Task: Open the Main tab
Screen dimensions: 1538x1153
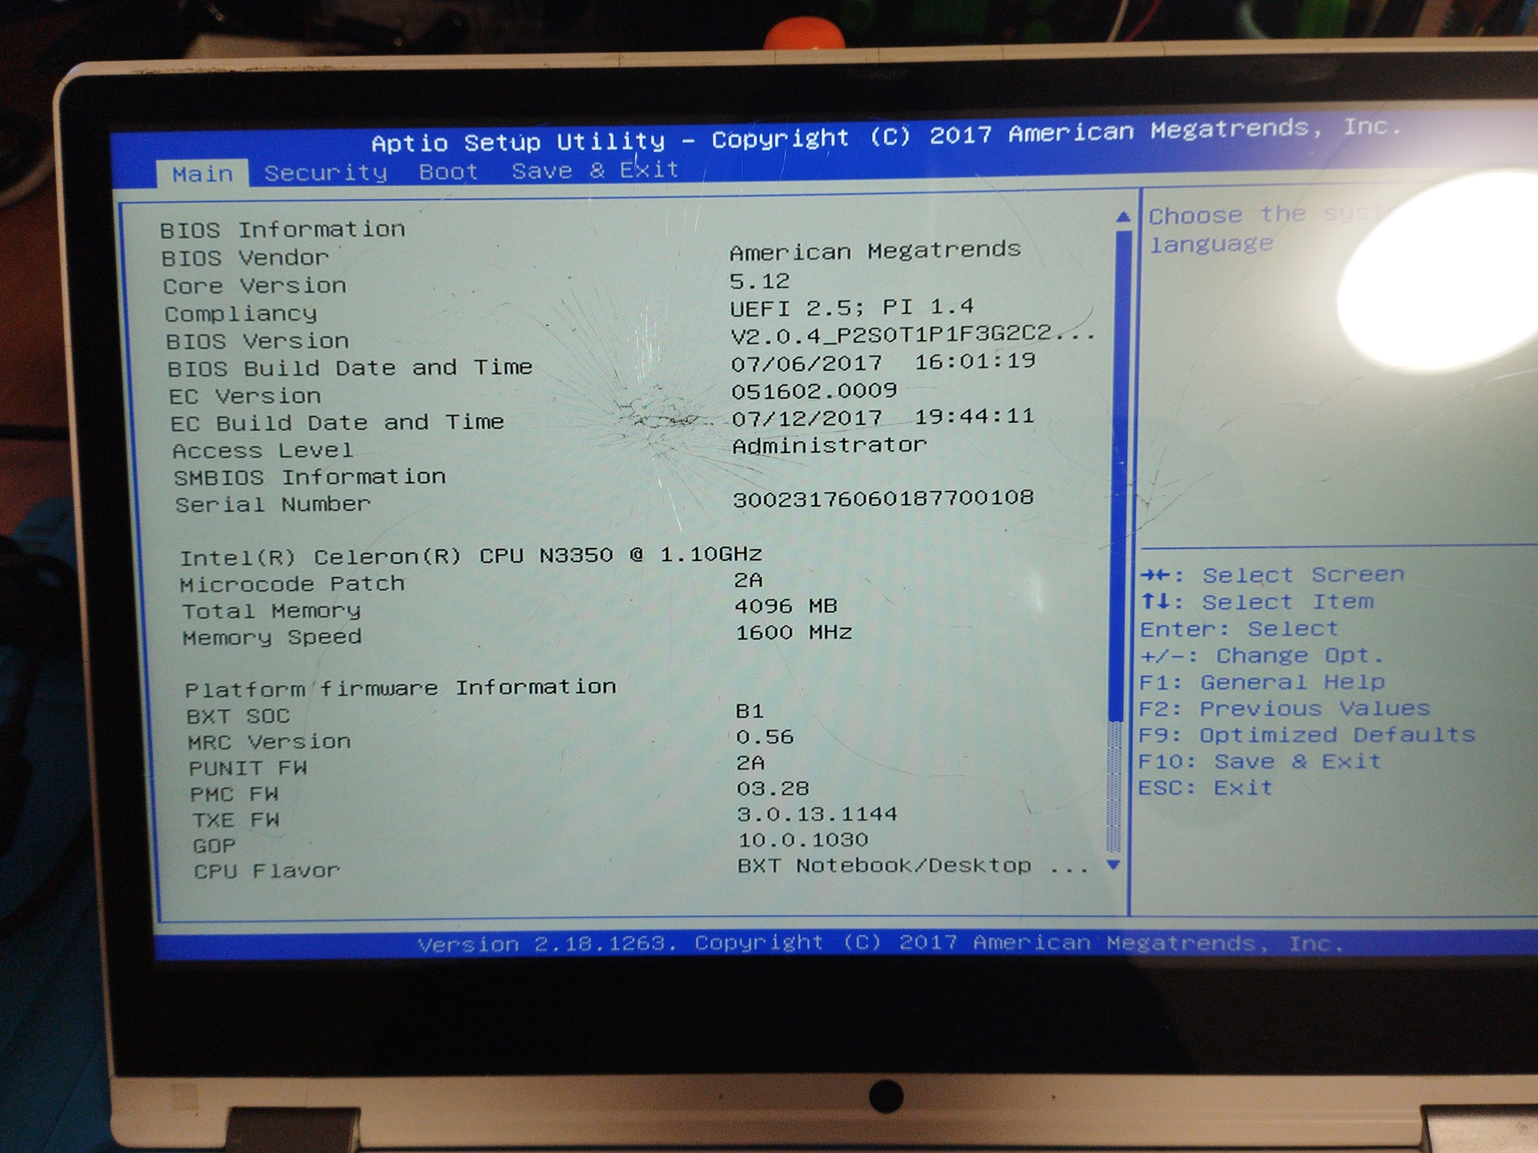Action: [203, 174]
